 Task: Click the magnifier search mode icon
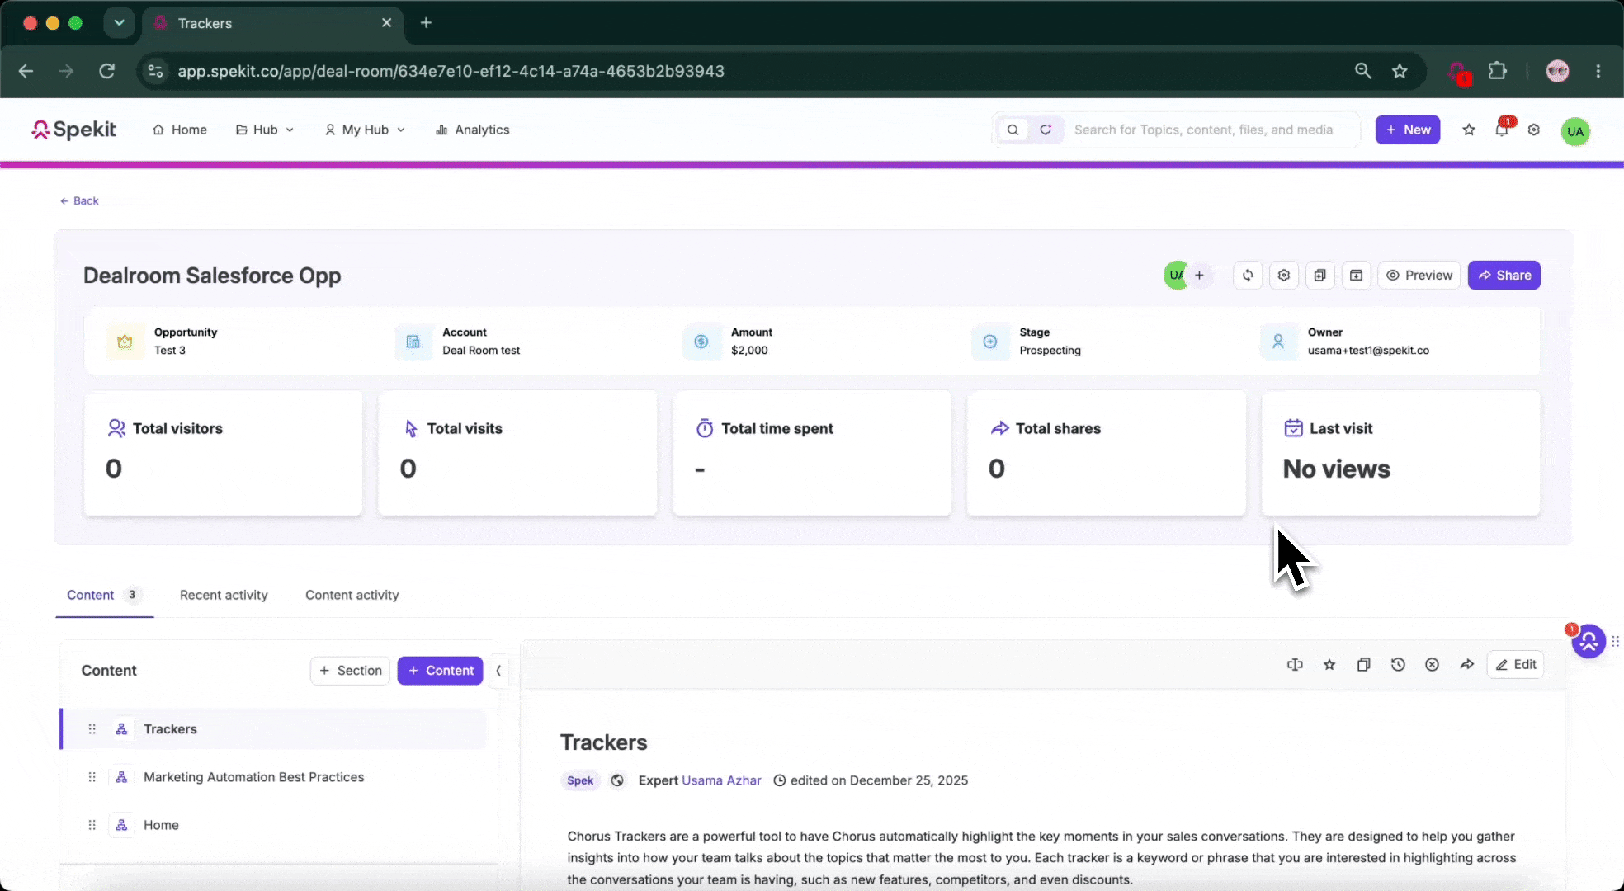point(1013,130)
